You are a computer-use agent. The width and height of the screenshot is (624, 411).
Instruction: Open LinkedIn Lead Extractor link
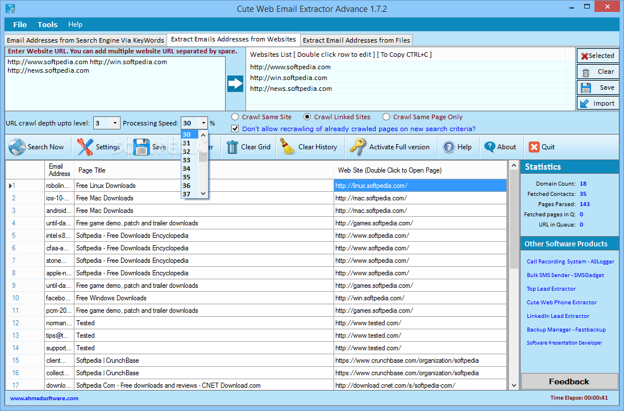click(x=558, y=316)
